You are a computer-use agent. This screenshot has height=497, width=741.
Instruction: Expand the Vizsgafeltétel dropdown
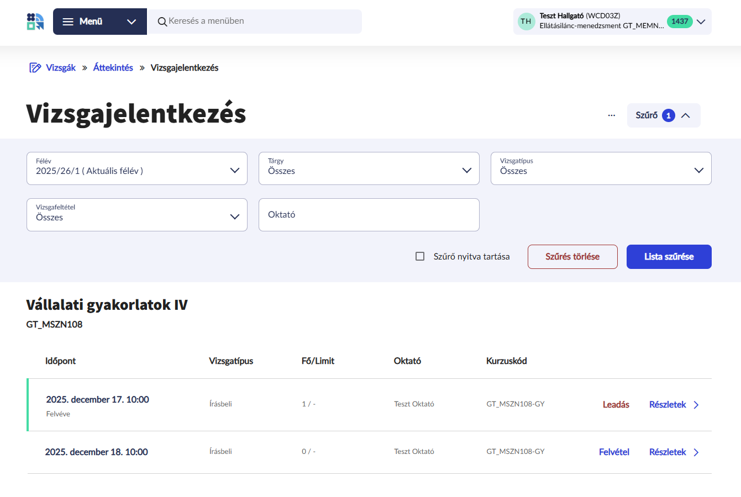tap(136, 215)
